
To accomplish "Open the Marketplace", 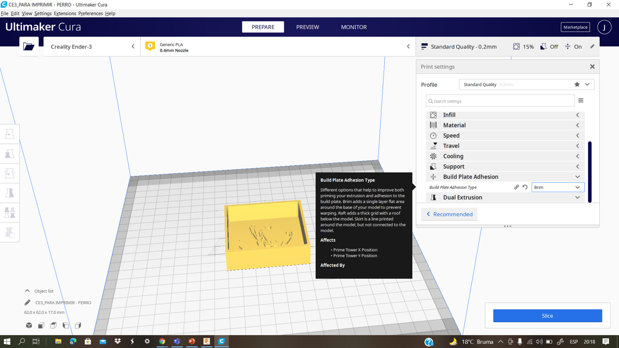I will click(x=575, y=27).
